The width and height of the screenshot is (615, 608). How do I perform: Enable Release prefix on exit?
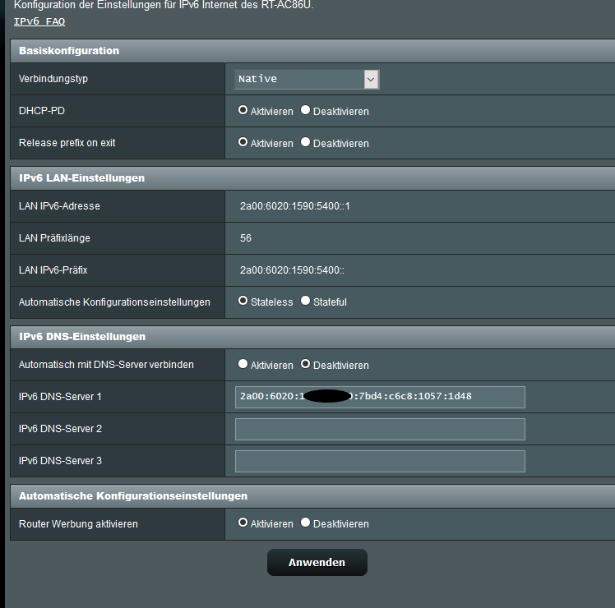pyautogui.click(x=243, y=142)
